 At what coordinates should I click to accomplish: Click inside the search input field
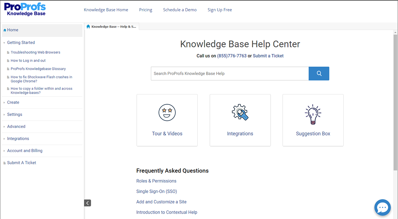point(229,73)
